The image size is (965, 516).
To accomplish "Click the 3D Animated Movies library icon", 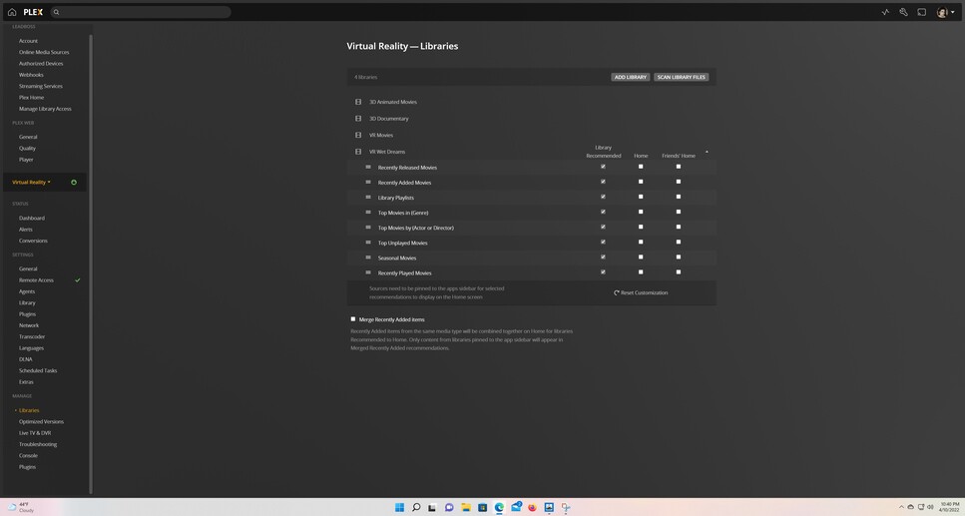I will tap(358, 102).
